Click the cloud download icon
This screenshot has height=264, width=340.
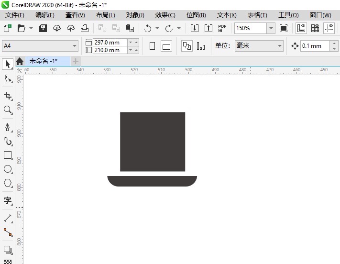click(x=57, y=28)
